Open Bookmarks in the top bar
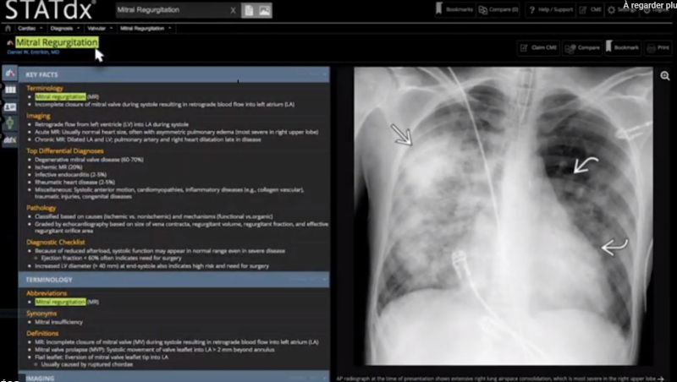Screen dimensions: 677x382 454,9
